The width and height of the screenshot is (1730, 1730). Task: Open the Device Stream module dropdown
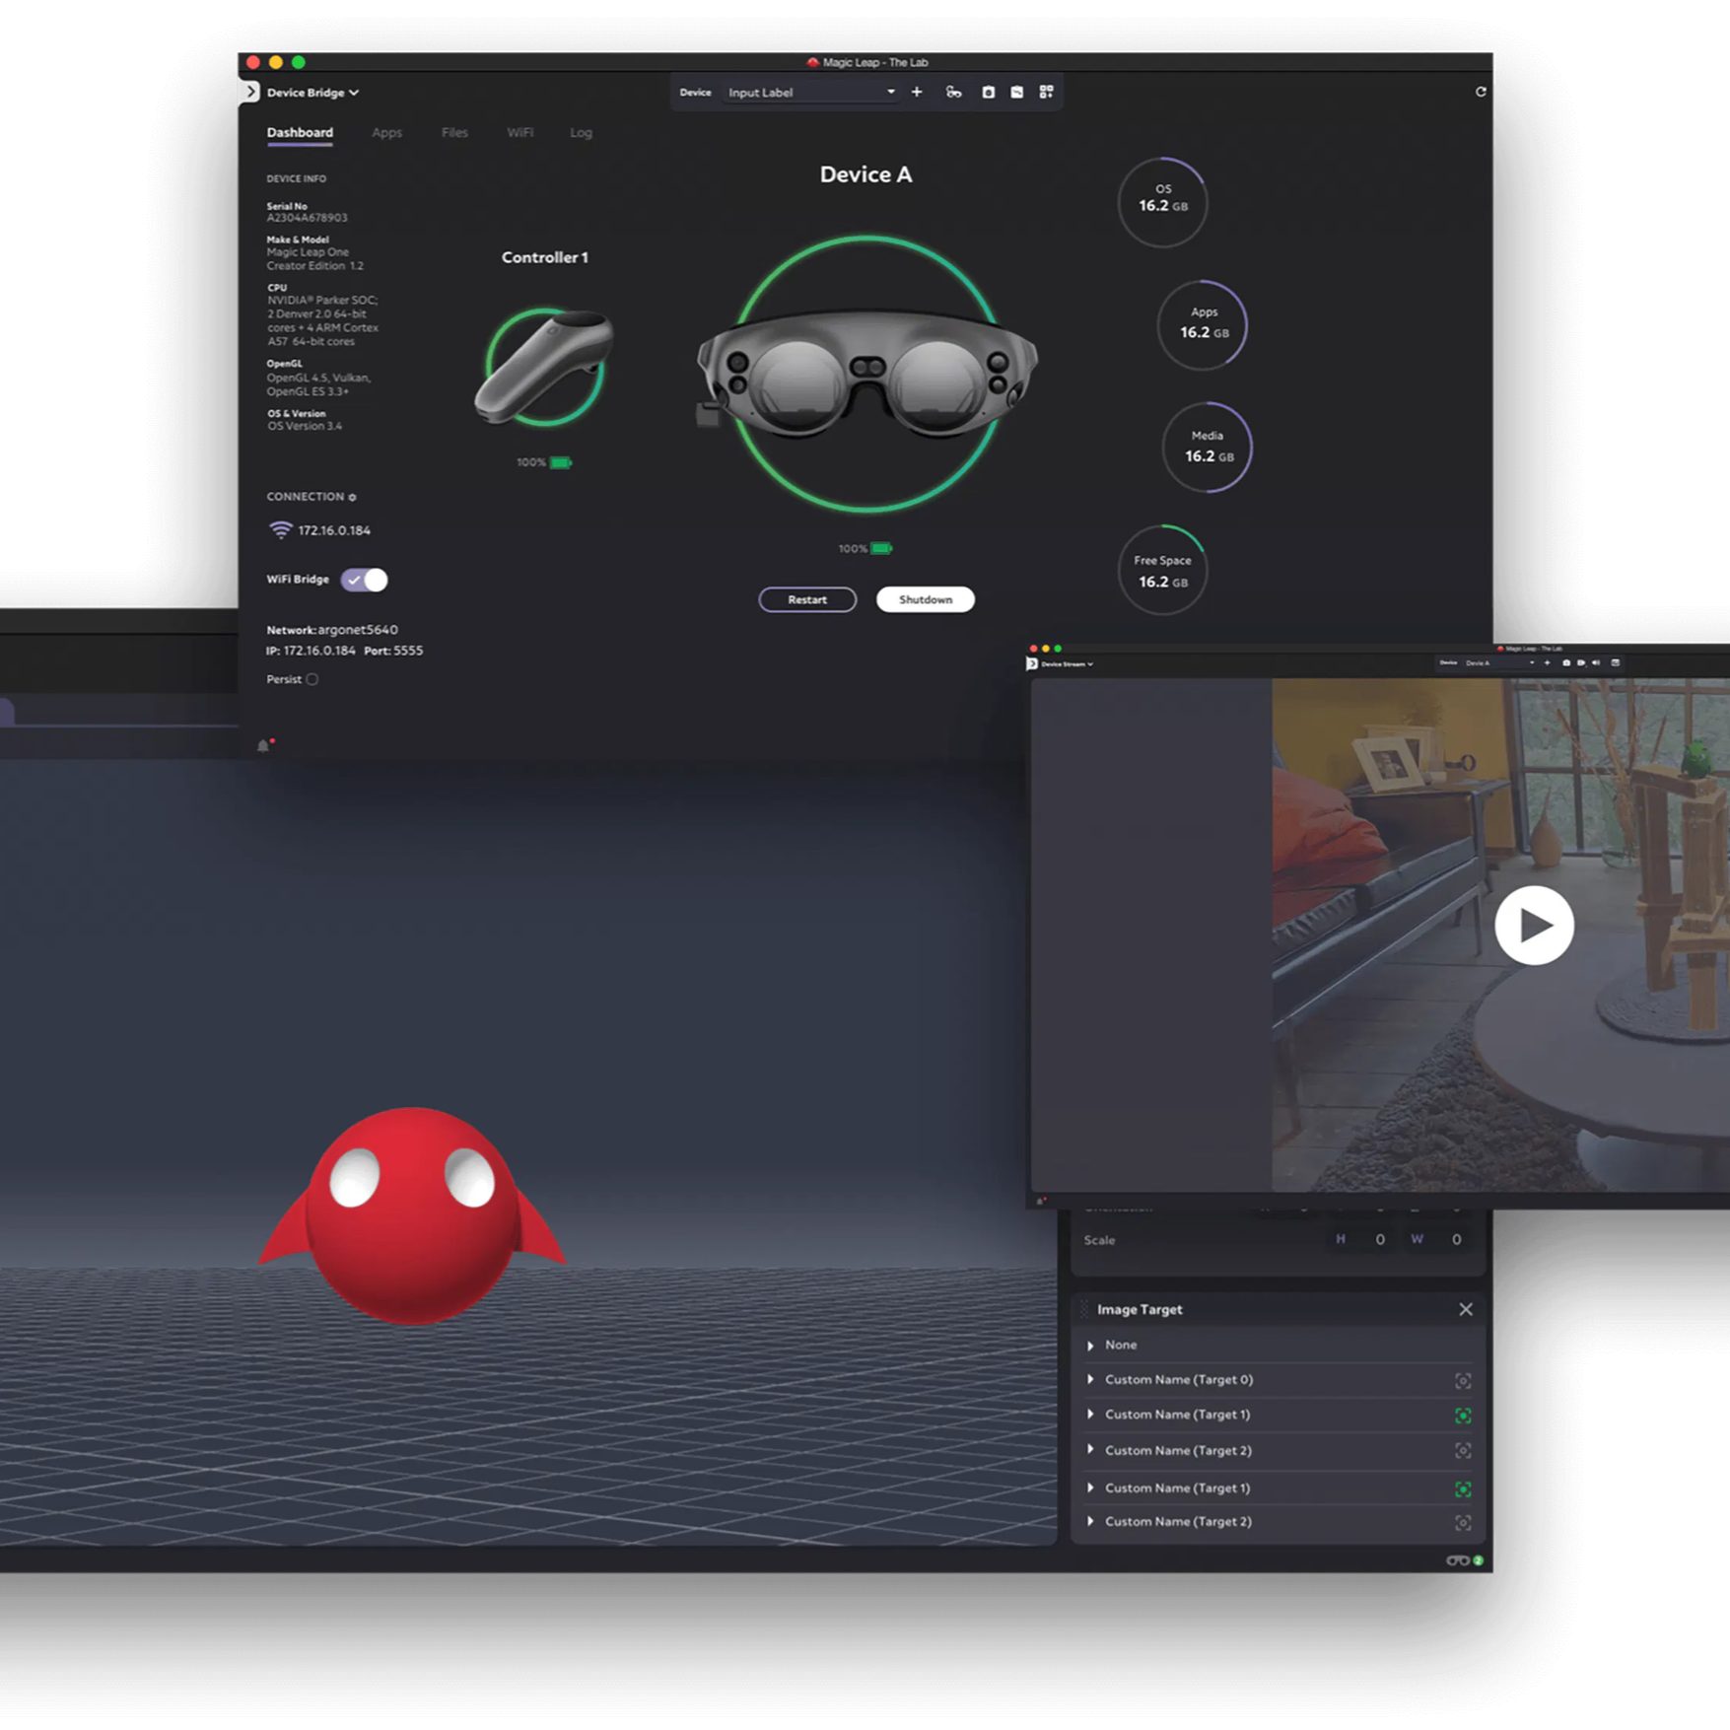[x=1067, y=664]
